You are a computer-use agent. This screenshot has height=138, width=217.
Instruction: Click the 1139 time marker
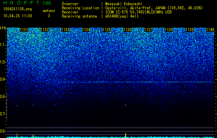point(189,30)
